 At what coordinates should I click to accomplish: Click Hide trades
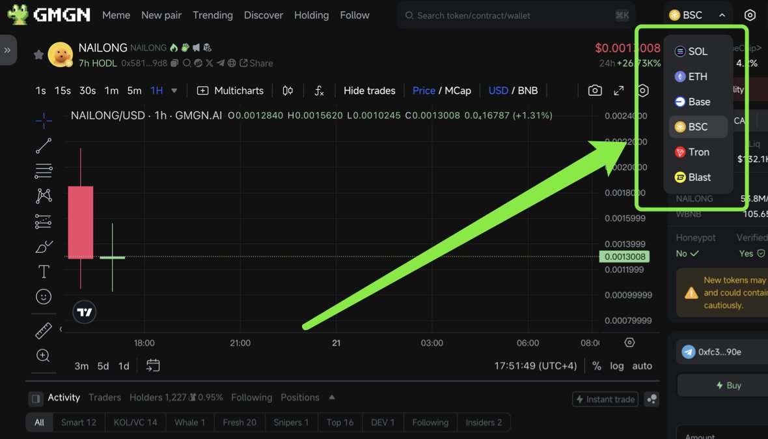[369, 91]
